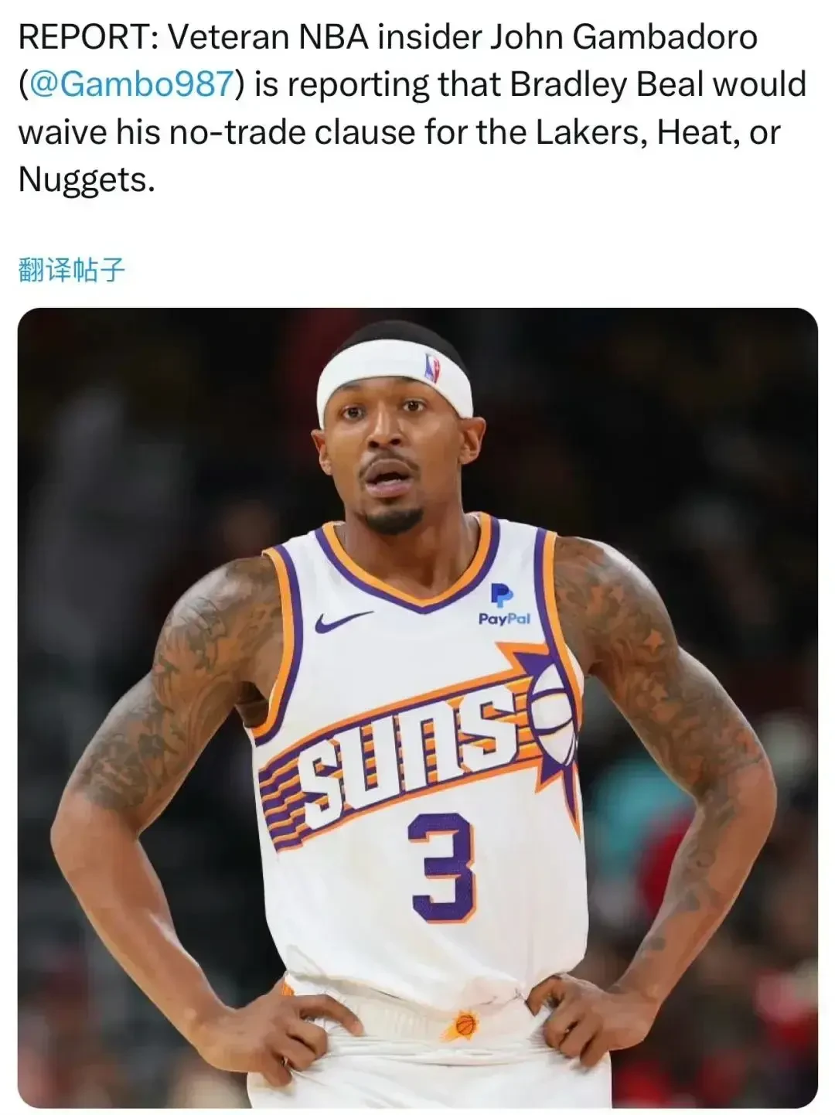Click the PayPal logo on the jersey
The image size is (835, 1115).
tap(504, 605)
